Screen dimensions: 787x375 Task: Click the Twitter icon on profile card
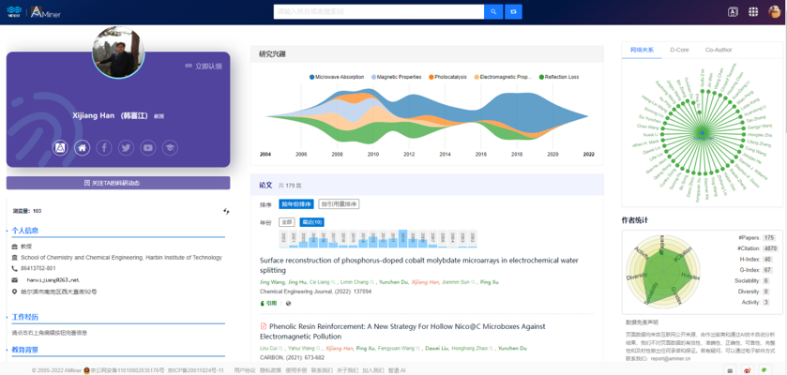click(126, 148)
